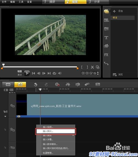Switch to the 3 分享 step tab
The image size is (138, 157).
(x=98, y=2)
